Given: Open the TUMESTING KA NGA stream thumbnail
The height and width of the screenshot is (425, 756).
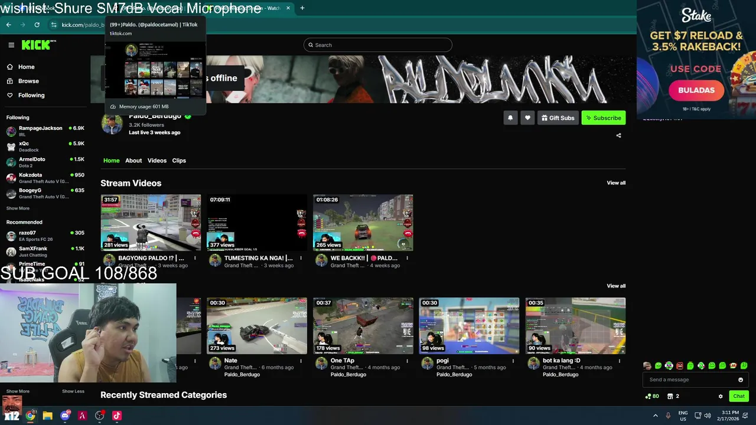Looking at the screenshot, I should click(x=257, y=223).
